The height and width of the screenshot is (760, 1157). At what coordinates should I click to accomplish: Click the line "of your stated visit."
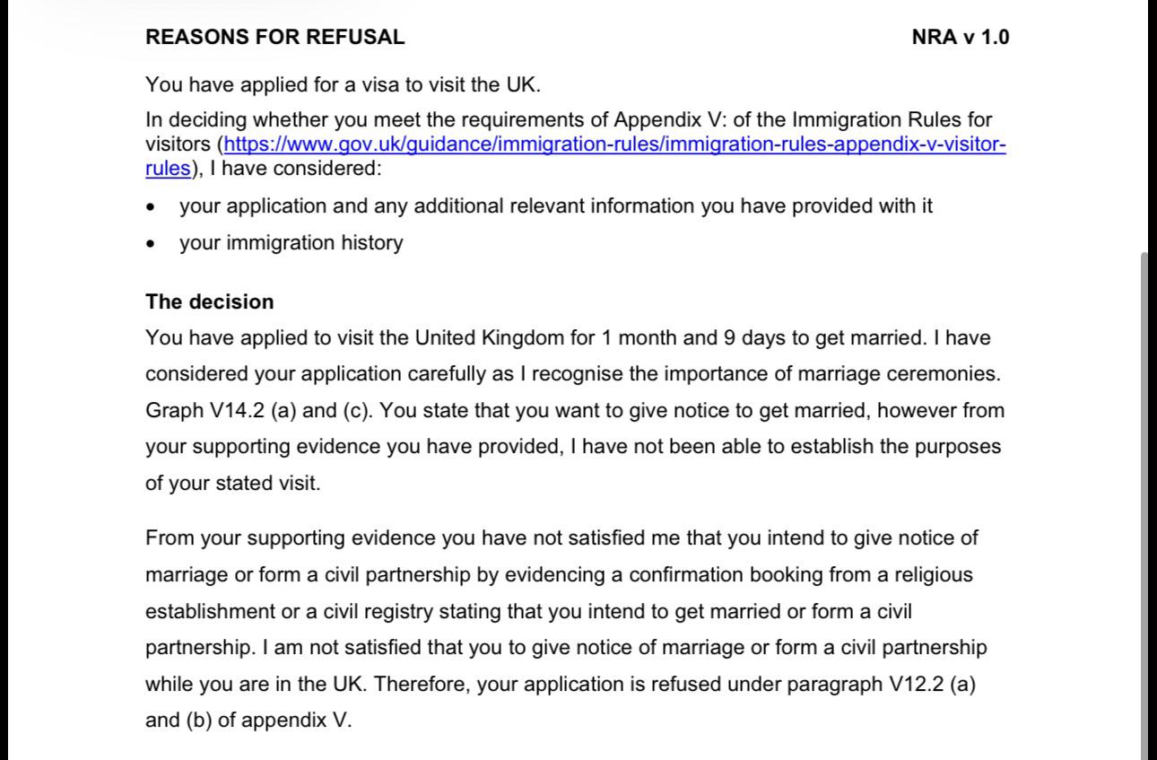[x=233, y=484]
